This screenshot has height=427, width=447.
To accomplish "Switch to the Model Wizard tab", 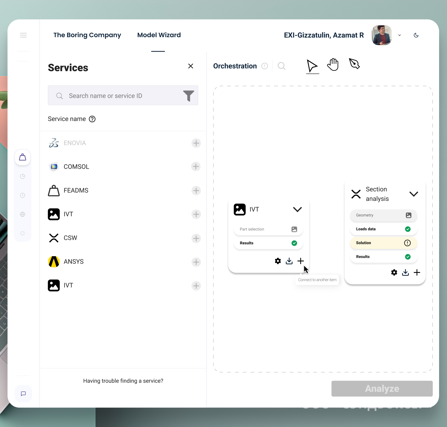I will click(159, 35).
